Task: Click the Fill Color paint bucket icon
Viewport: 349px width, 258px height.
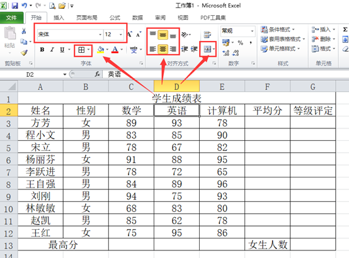Action: pos(100,49)
